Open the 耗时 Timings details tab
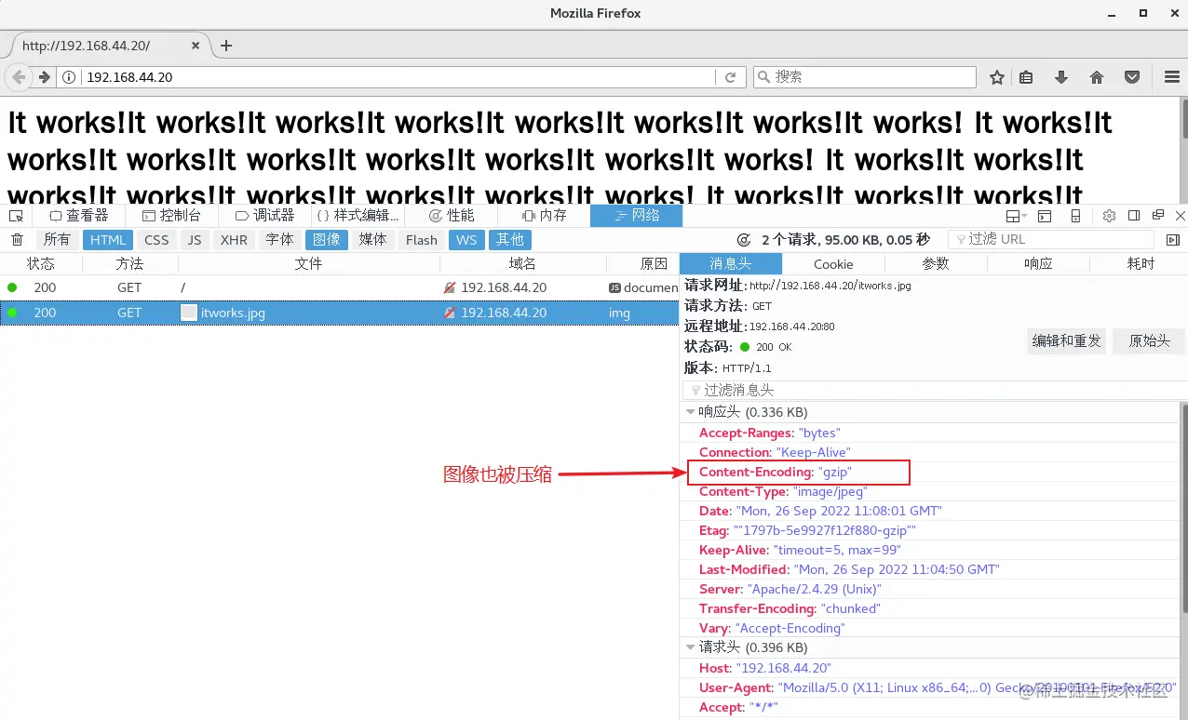Viewport: 1188px width, 720px height. (x=1141, y=263)
